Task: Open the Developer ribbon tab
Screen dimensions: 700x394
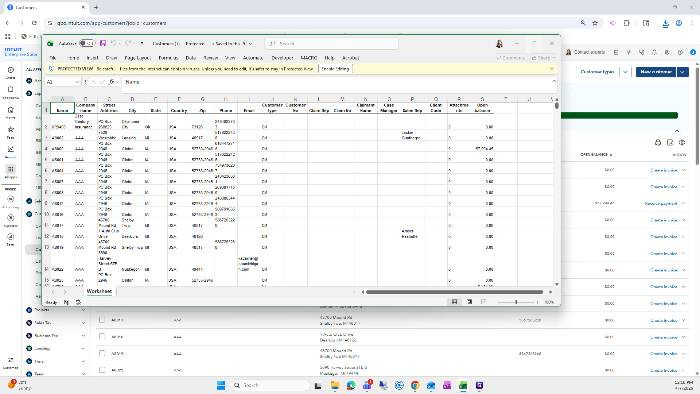Action: (282, 58)
